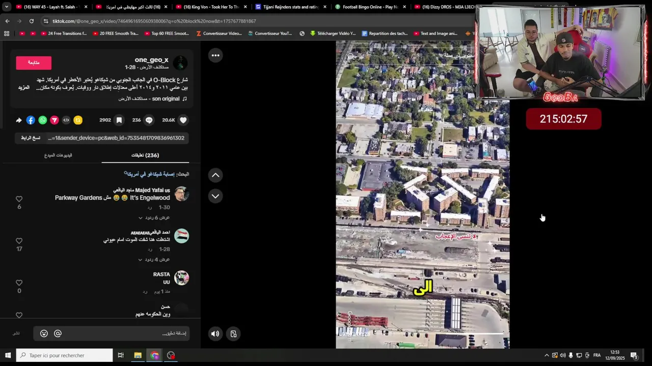652x366 pixels.
Task: Open Majed Yafai's profile picture
Action: 181,194
